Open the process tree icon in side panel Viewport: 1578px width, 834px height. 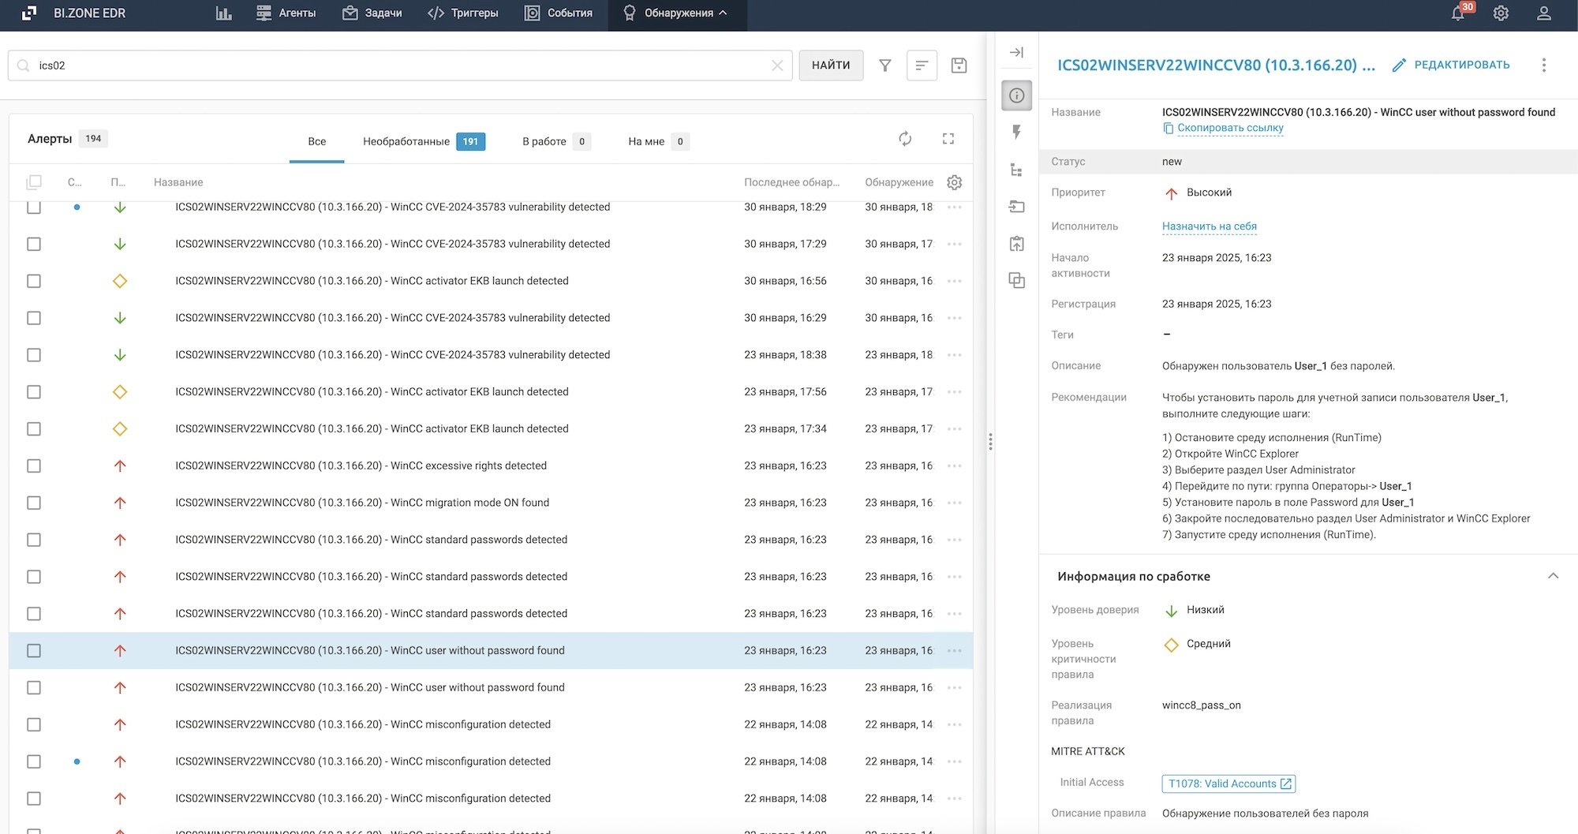1017,170
